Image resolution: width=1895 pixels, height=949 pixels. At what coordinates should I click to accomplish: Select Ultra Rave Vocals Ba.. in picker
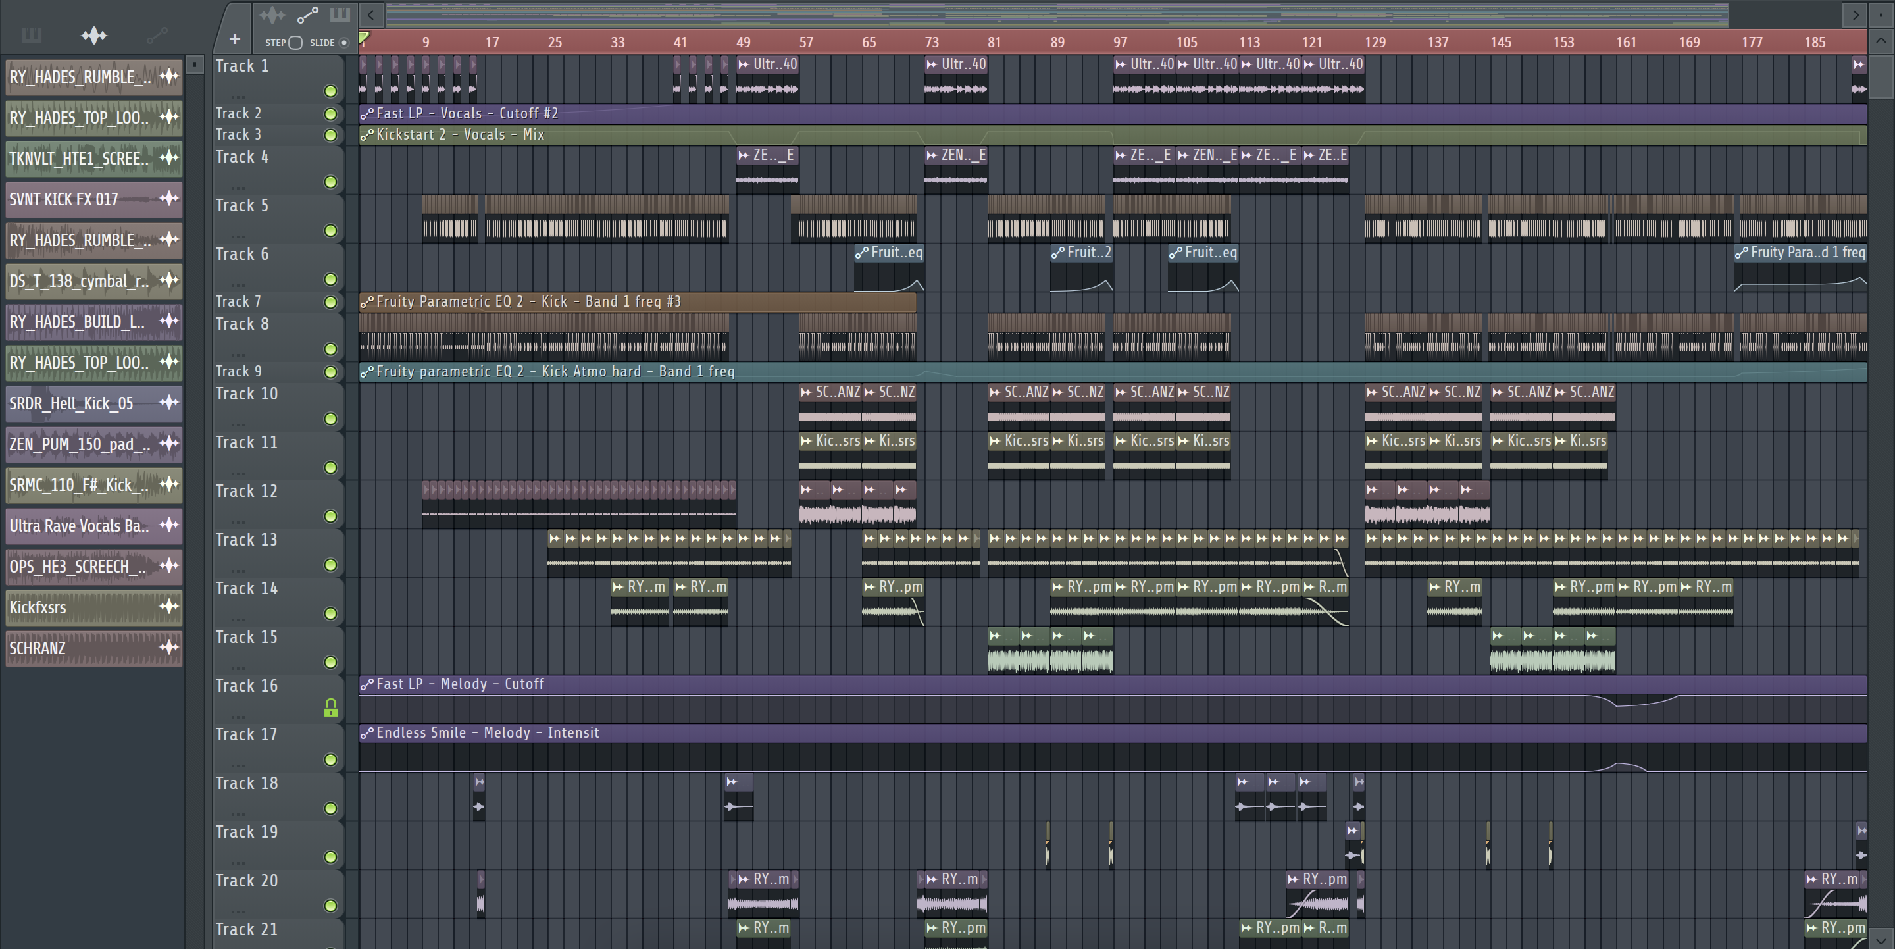pos(93,525)
